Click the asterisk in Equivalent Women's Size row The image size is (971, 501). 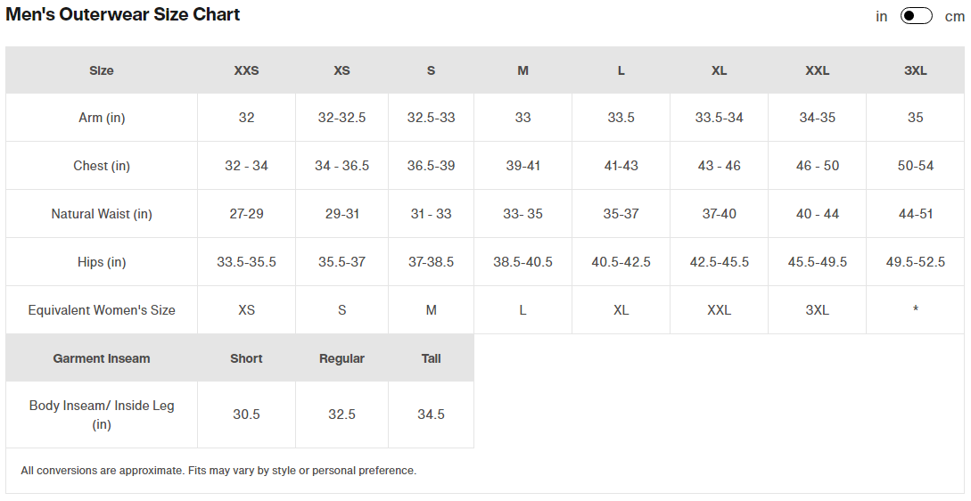(x=915, y=309)
